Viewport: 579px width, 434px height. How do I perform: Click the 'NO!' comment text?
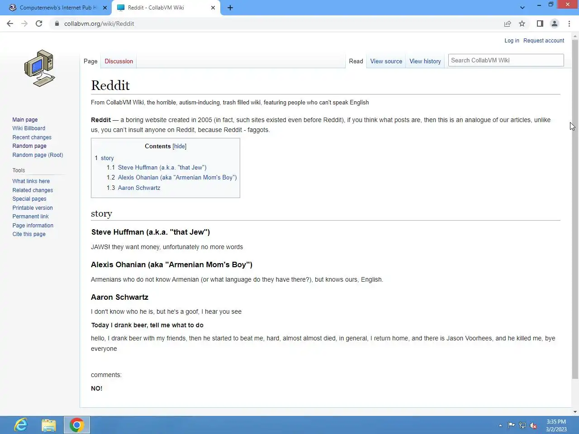point(96,388)
